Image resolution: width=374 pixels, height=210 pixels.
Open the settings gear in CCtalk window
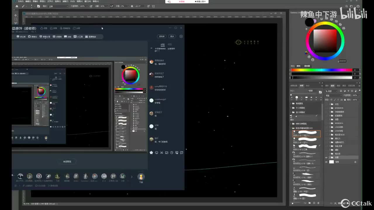point(181,36)
